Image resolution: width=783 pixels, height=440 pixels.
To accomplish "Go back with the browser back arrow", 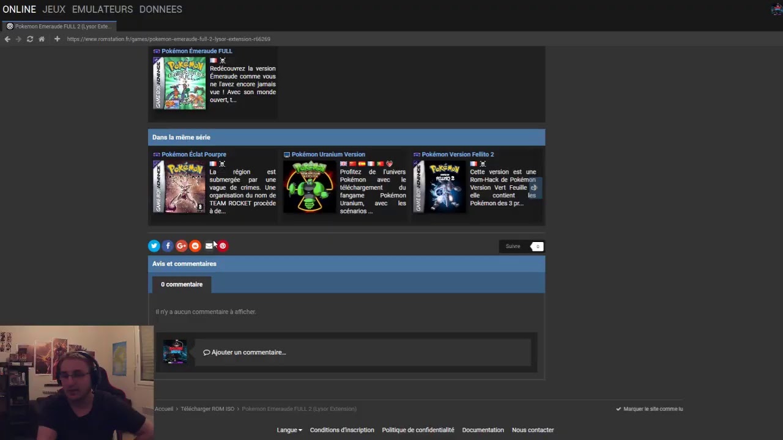I will click(7, 39).
